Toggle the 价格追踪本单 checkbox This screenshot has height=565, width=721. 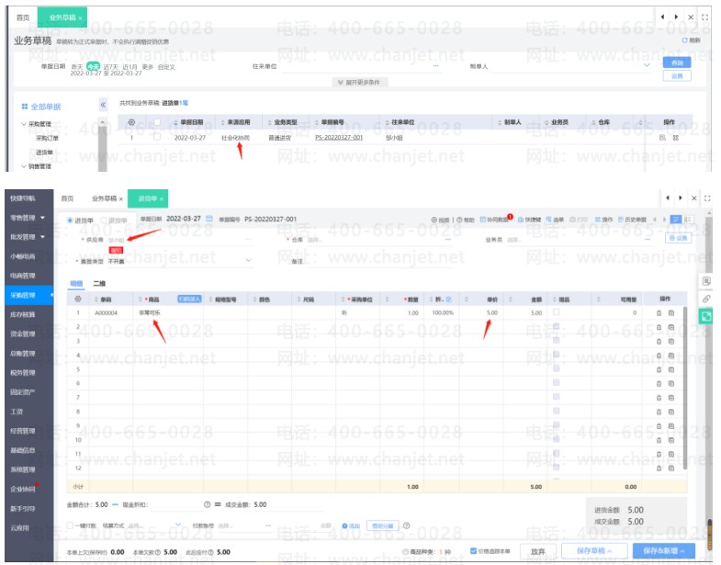(x=473, y=551)
